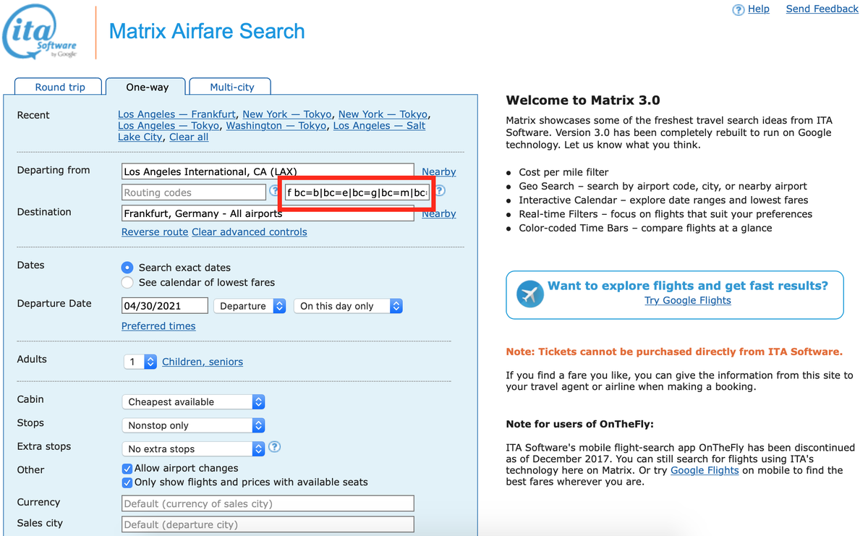Load recent search Washington — Tokyo
Screen dimensions: 868x536
pos(276,126)
